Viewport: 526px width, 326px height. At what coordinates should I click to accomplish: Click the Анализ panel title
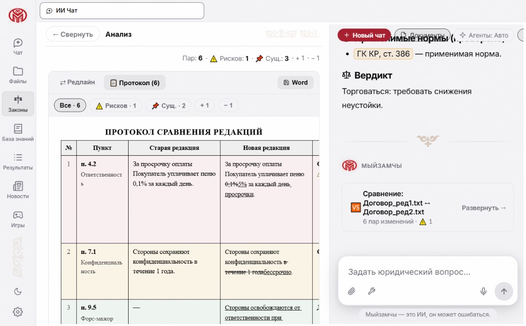(118, 34)
